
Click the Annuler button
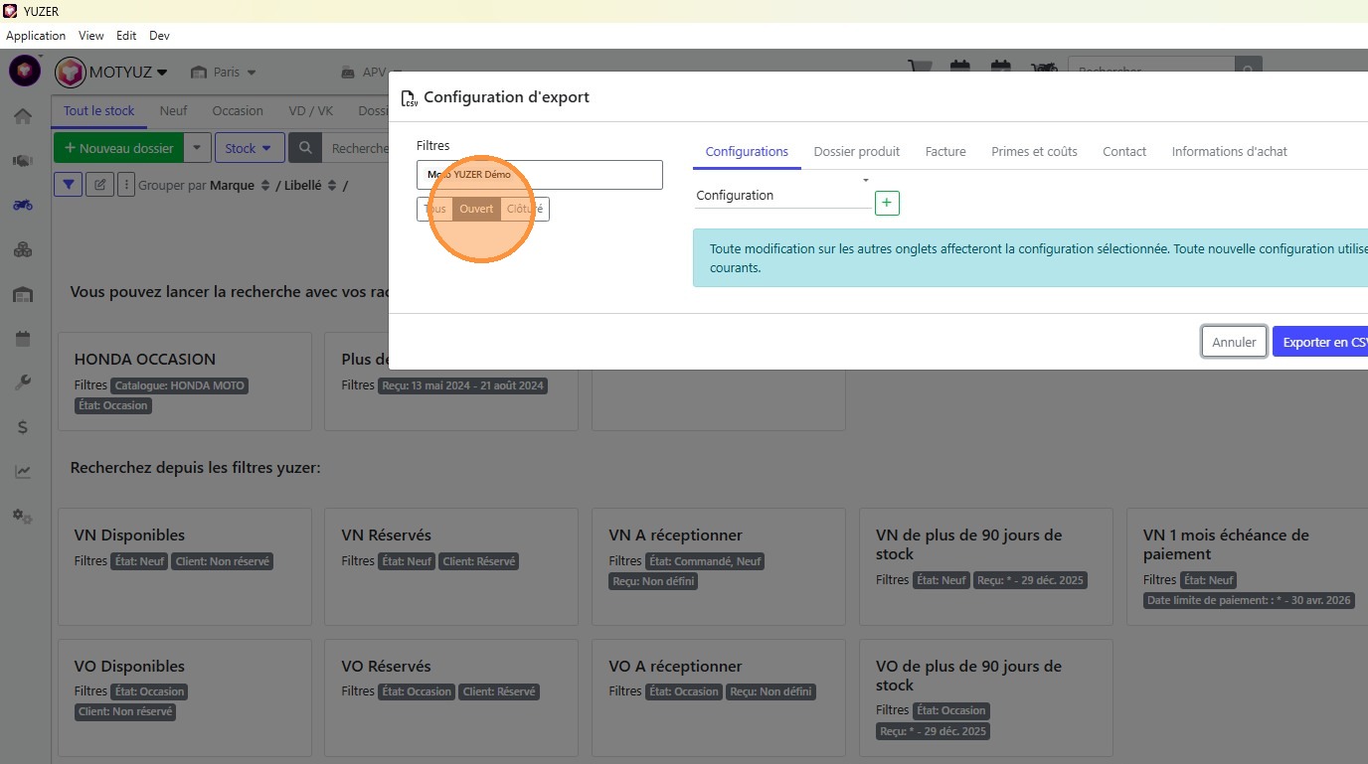pos(1234,342)
